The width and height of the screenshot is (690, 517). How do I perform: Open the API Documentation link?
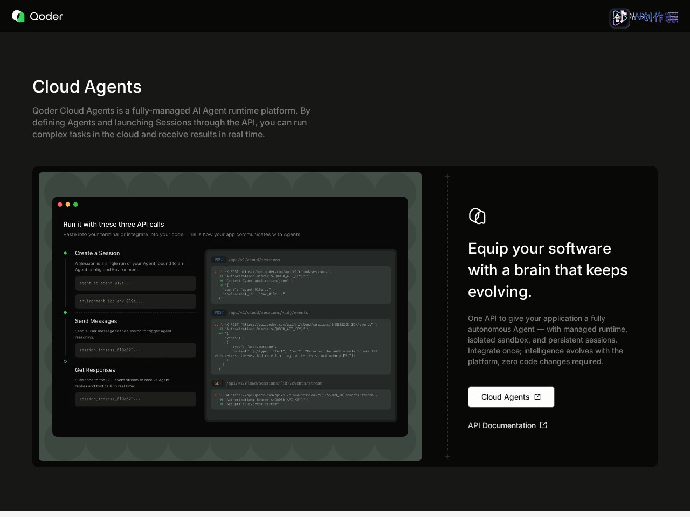tap(507, 425)
